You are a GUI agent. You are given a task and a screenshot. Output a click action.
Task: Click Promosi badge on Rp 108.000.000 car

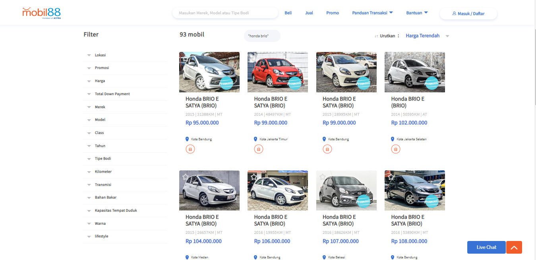coord(432,201)
